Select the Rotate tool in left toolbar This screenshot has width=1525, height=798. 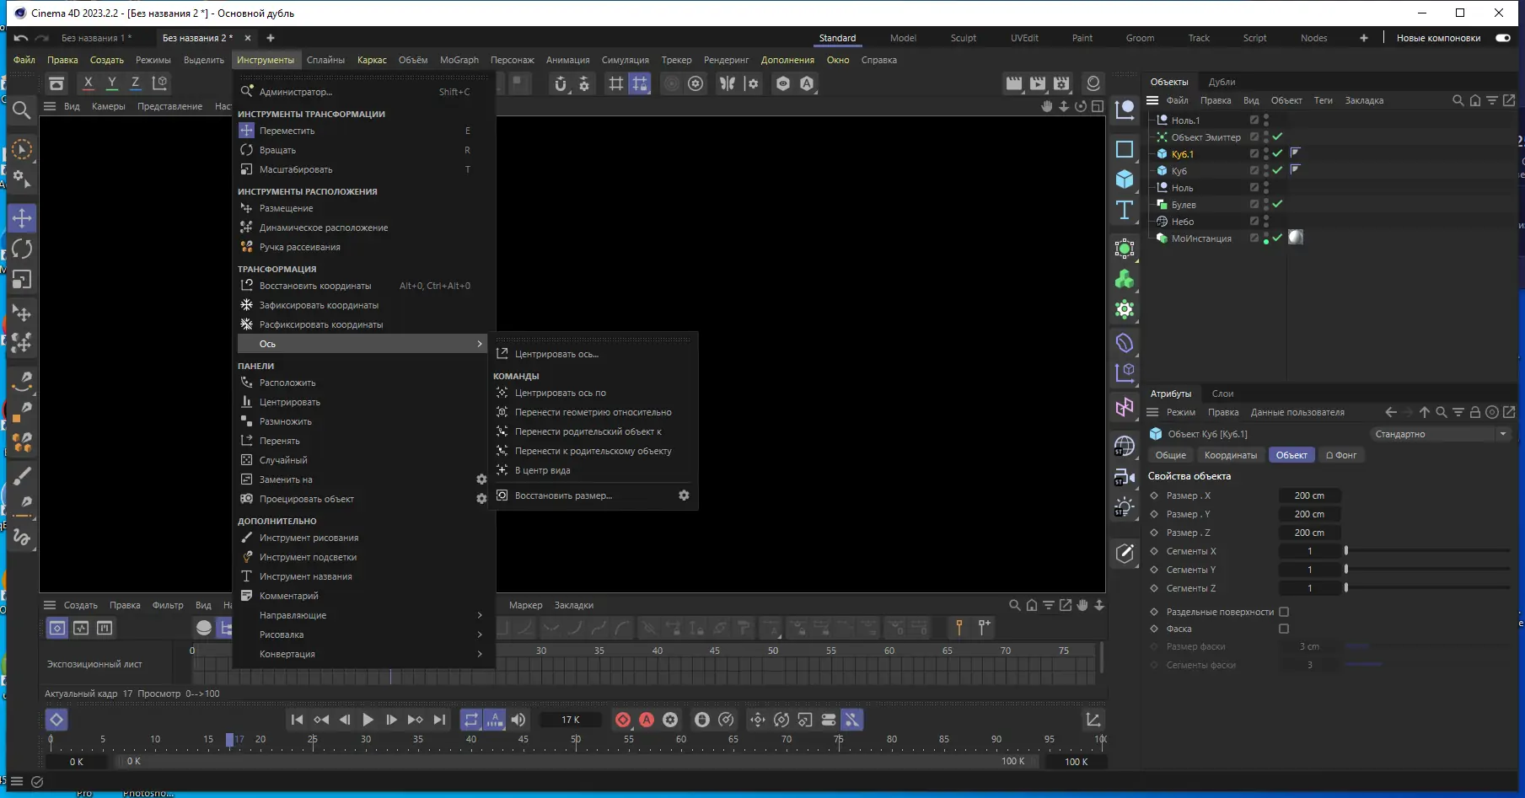coord(22,249)
